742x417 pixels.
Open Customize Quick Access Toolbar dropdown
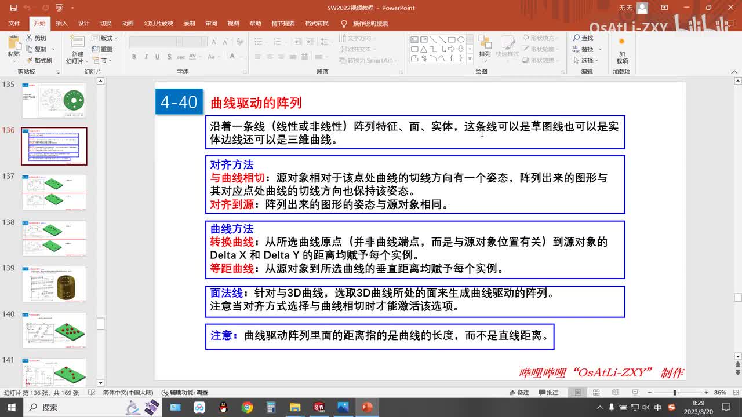point(72,8)
